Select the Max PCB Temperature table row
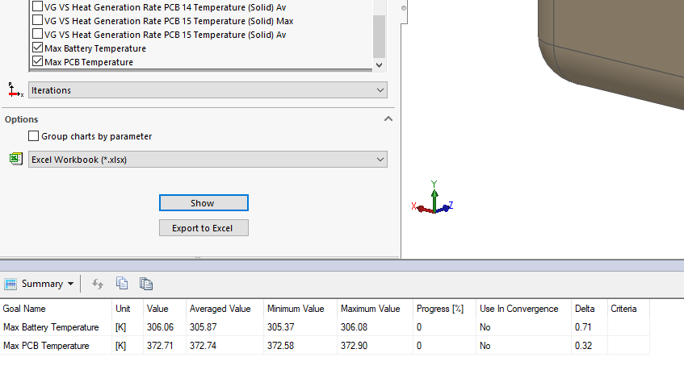 point(51,346)
